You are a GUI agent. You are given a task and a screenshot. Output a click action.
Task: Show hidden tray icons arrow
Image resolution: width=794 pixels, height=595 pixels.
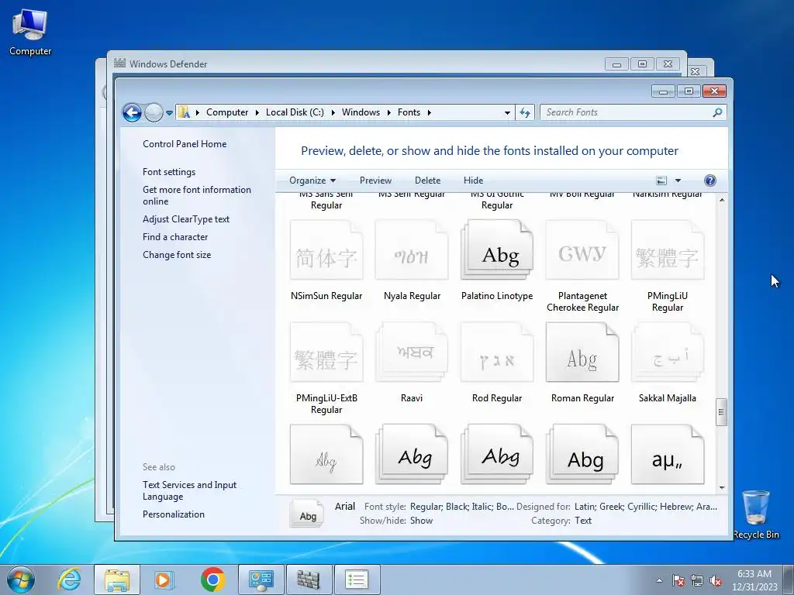(659, 580)
